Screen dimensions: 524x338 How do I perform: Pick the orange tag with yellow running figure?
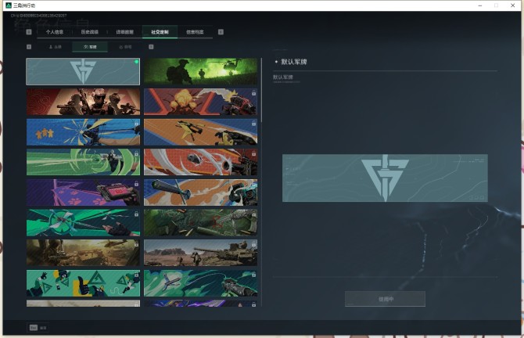click(200, 132)
